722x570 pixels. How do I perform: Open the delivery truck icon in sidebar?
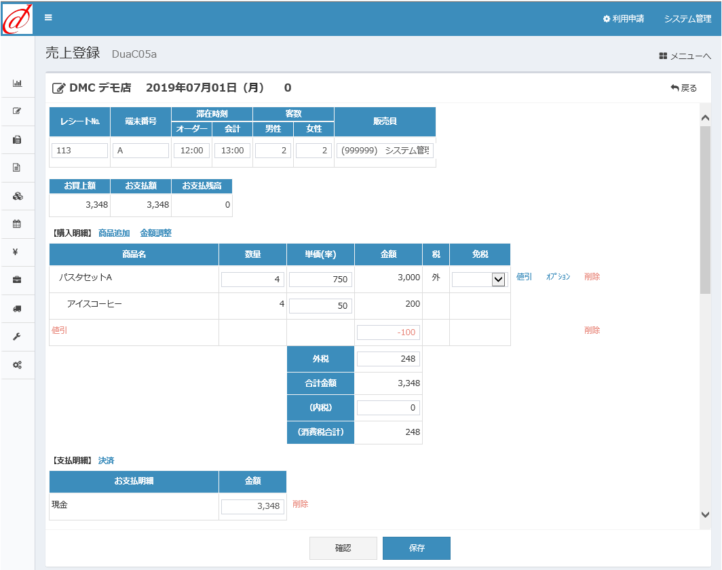17,309
